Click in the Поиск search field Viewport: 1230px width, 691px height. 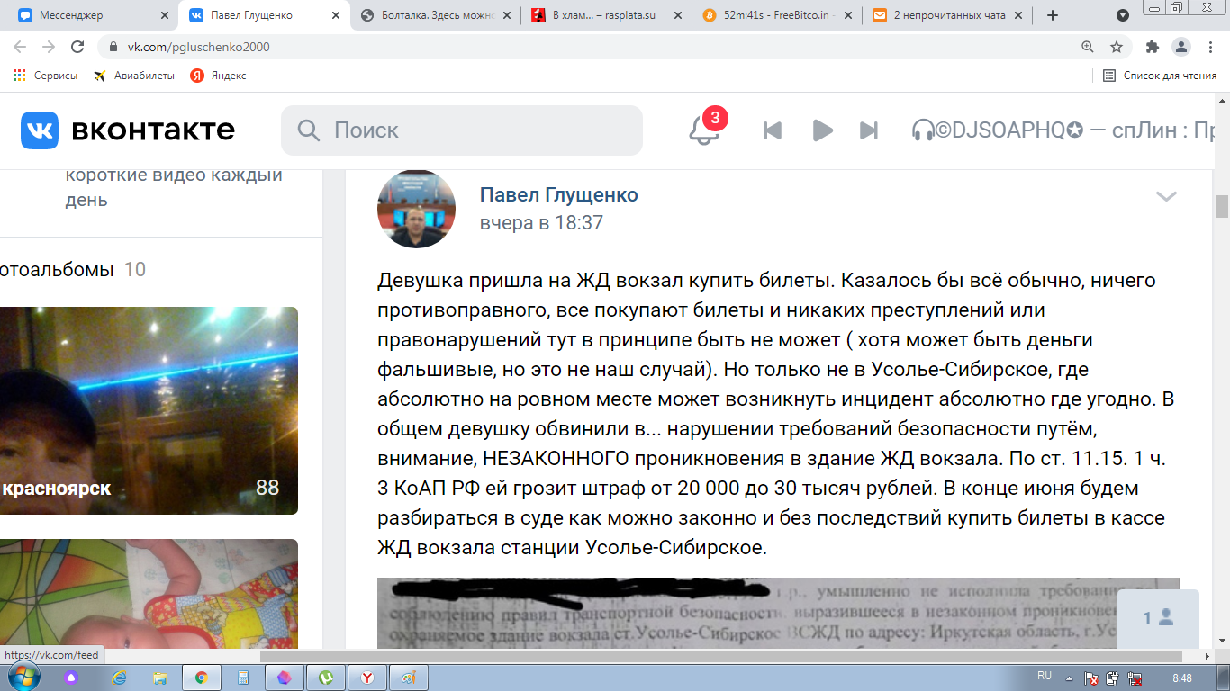click(462, 130)
